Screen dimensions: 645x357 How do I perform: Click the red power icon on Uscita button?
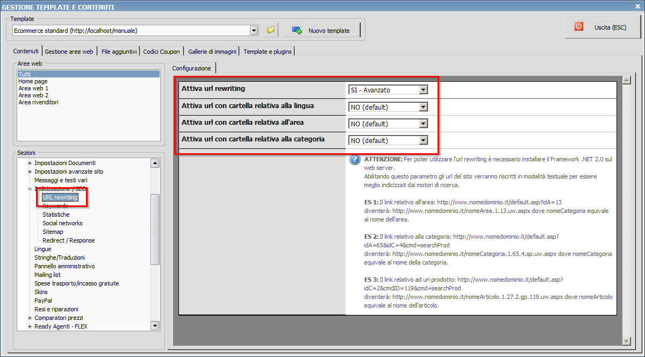[579, 26]
